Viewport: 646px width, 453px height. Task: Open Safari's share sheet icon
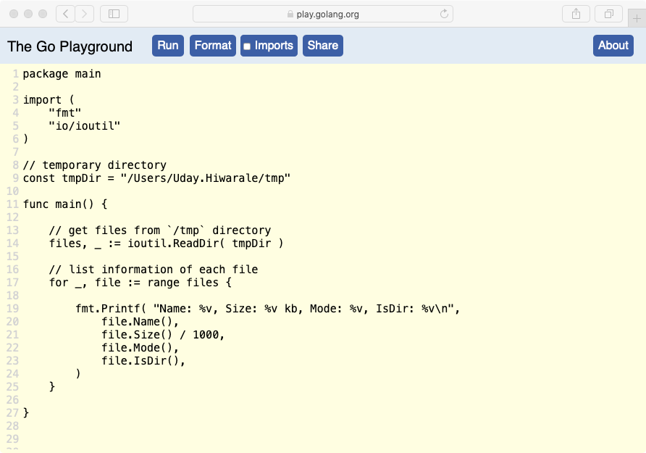(x=576, y=14)
